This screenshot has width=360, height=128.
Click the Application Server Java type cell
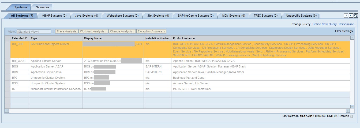click(55, 72)
